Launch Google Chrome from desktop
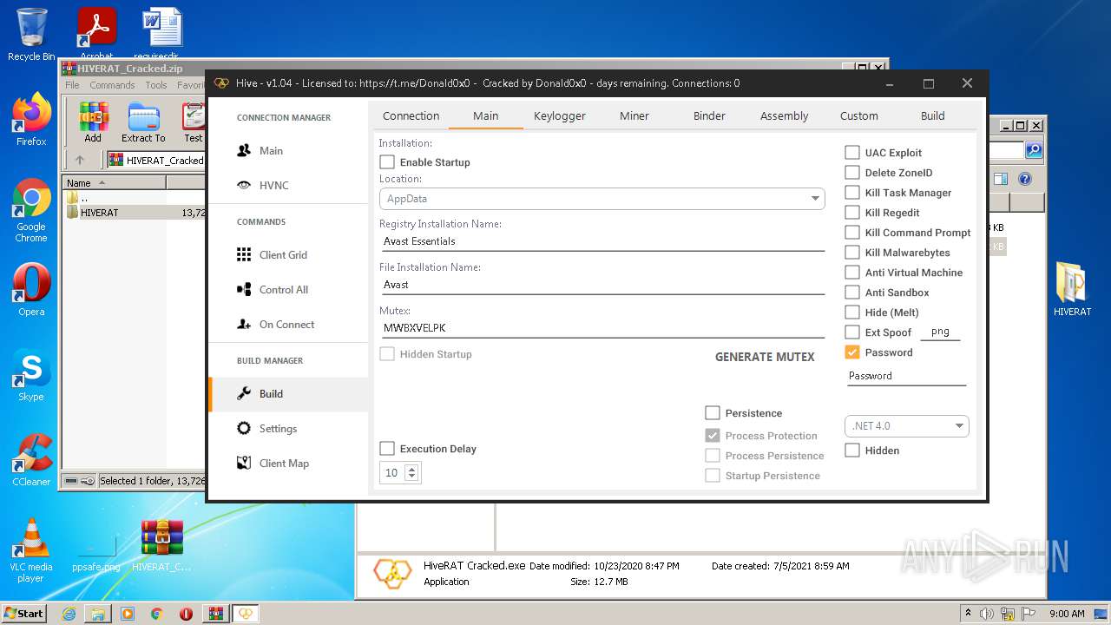Viewport: 1111px width, 625px height. (x=31, y=210)
